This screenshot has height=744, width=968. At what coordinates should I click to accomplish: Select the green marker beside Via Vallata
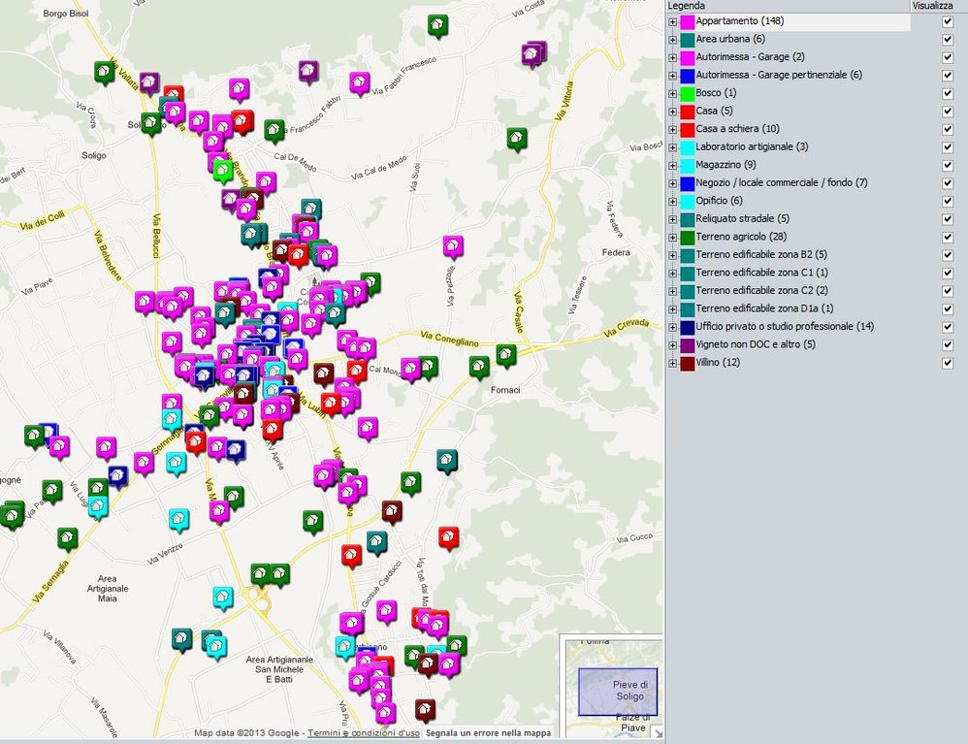click(x=104, y=71)
